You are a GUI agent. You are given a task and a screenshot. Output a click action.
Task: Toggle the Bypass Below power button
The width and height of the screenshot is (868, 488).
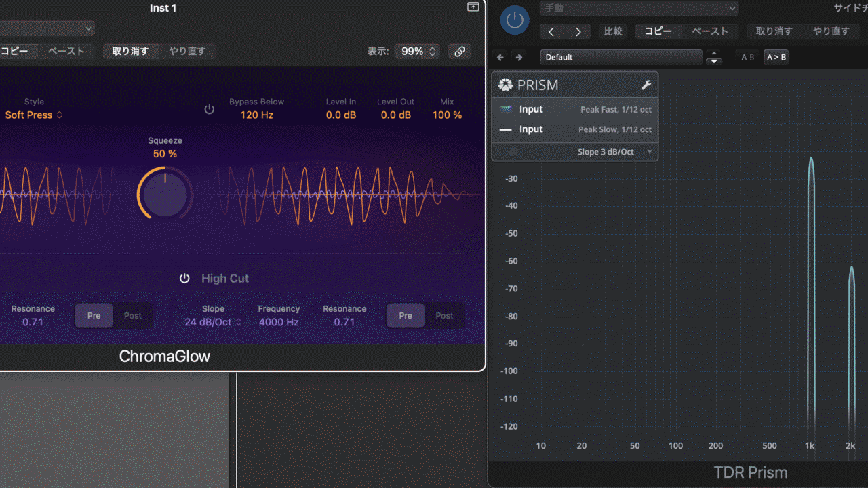click(x=210, y=109)
